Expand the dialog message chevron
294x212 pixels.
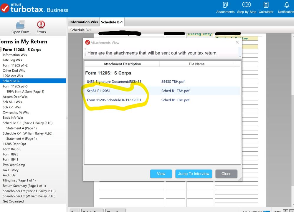(x=240, y=57)
